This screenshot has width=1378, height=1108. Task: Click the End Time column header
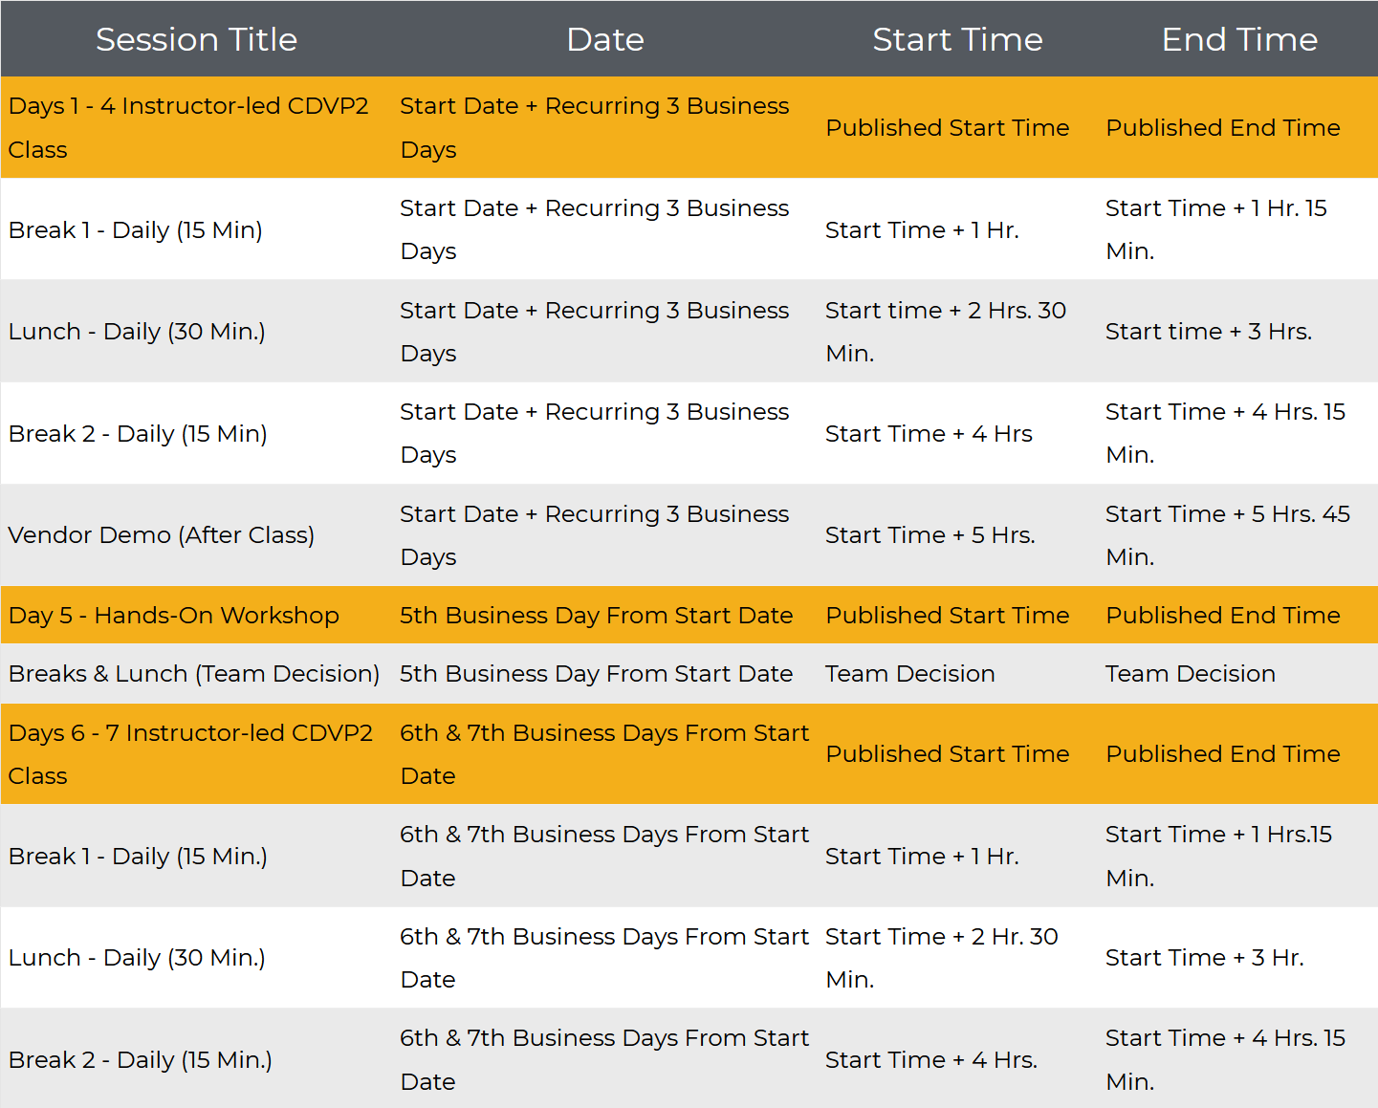(x=1239, y=39)
